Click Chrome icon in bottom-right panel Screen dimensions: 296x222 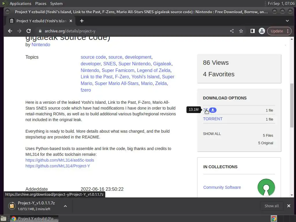[274, 219]
